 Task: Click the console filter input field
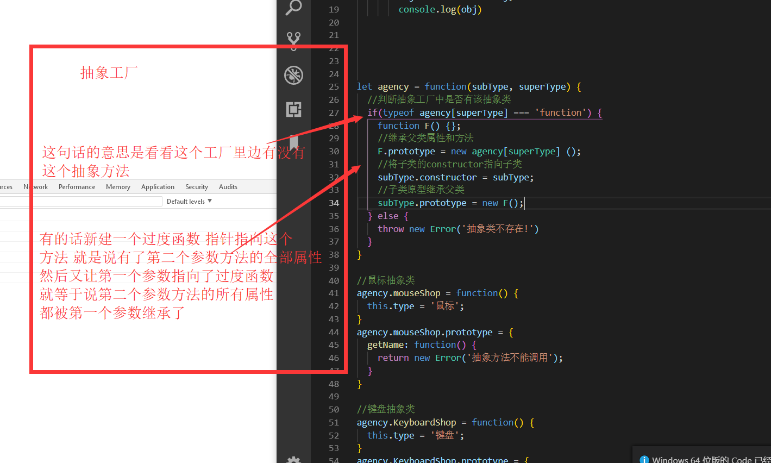[81, 202]
